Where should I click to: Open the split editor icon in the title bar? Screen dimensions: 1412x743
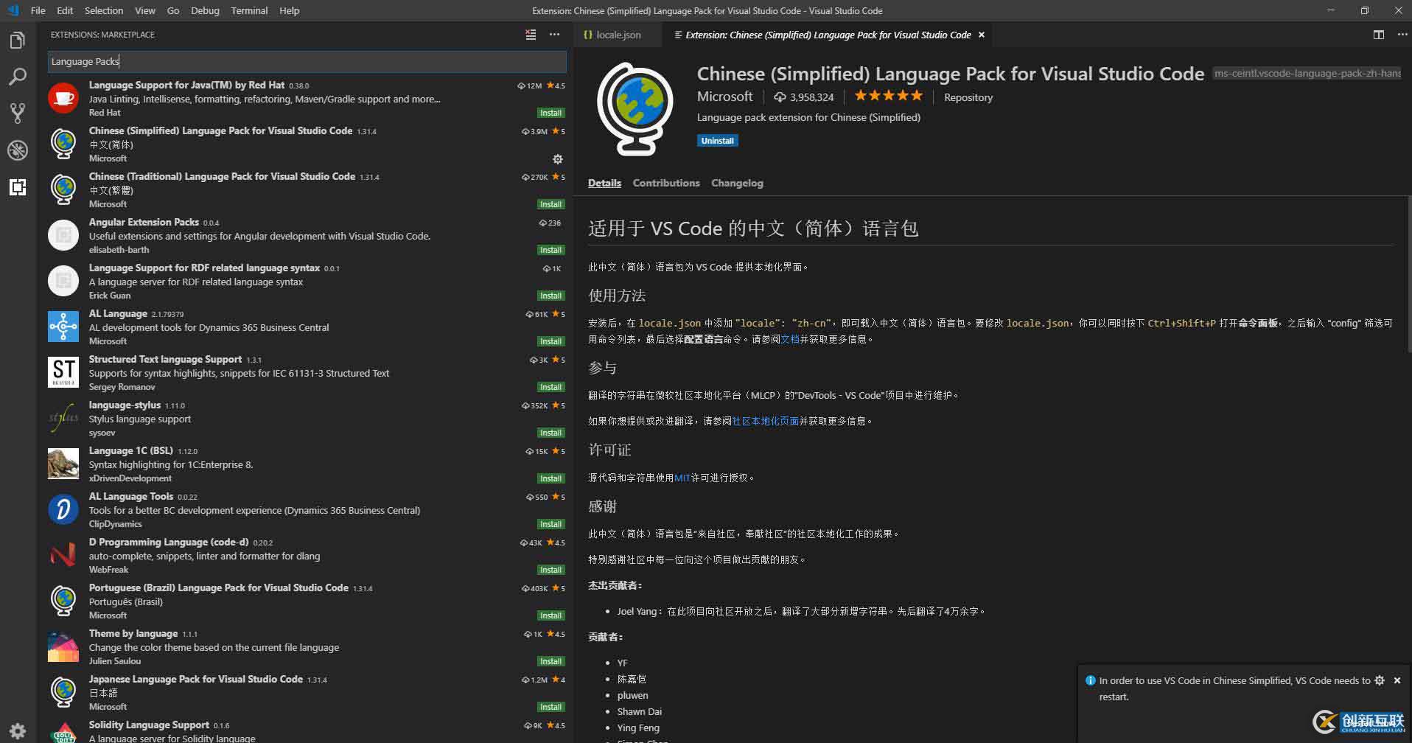1378,35
